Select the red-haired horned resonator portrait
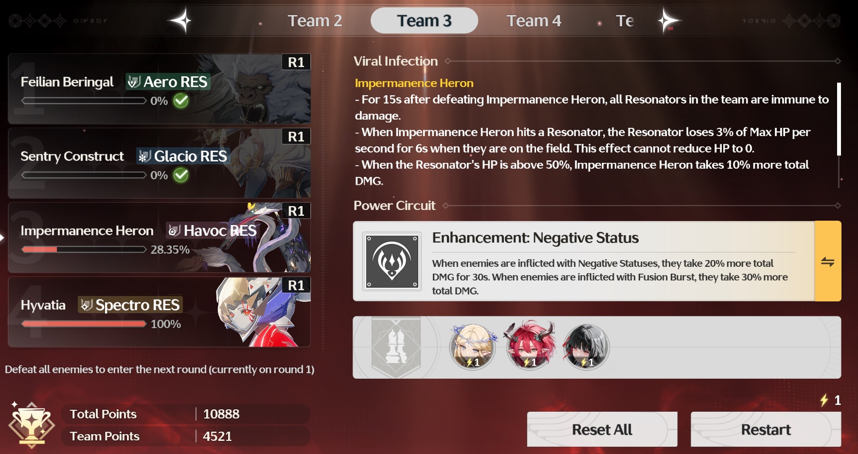 click(530, 347)
